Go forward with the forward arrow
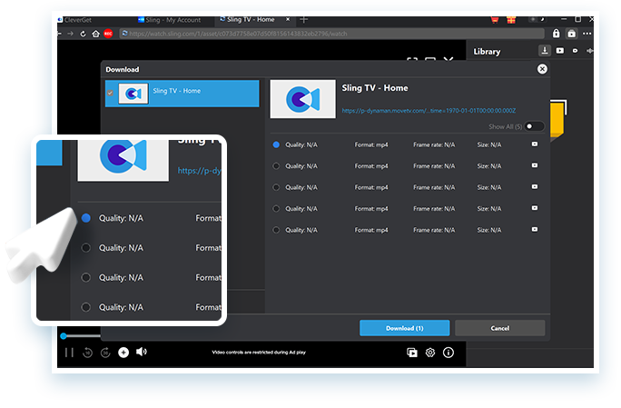 click(x=71, y=34)
